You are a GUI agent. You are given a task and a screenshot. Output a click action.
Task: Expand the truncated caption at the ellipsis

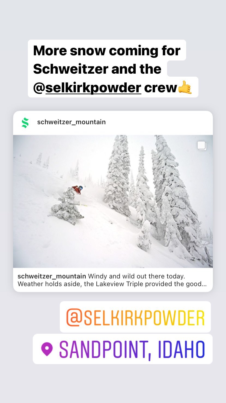pos(203,284)
